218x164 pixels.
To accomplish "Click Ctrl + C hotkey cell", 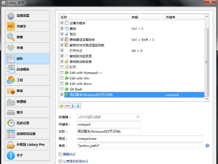I will [x=137, y=29].
